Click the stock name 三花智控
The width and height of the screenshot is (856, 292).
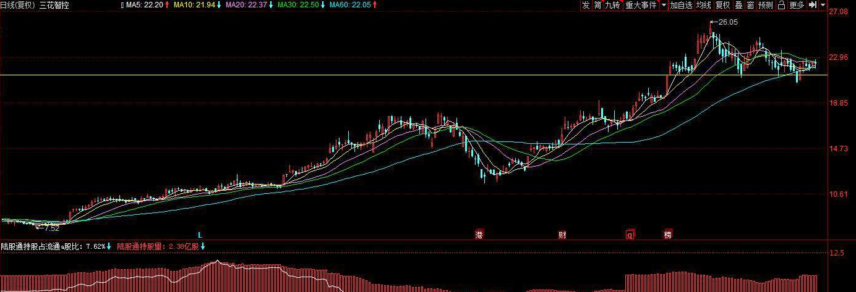54,5
